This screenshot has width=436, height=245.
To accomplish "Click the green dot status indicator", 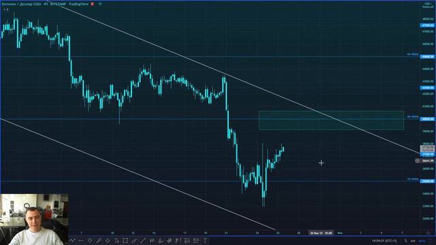I will (100, 4).
